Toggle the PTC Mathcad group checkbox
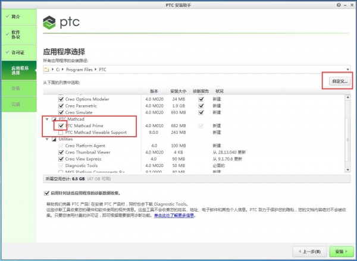The image size is (357, 261). click(54, 119)
